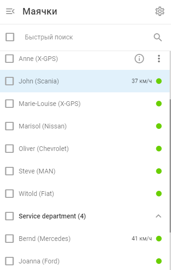171x270 pixels.
Task: Open the settings gear icon
Action: click(160, 11)
